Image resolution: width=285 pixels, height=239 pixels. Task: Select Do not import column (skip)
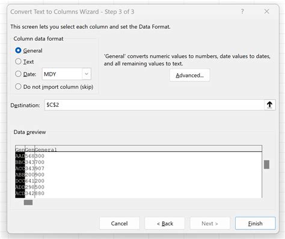pos(18,86)
